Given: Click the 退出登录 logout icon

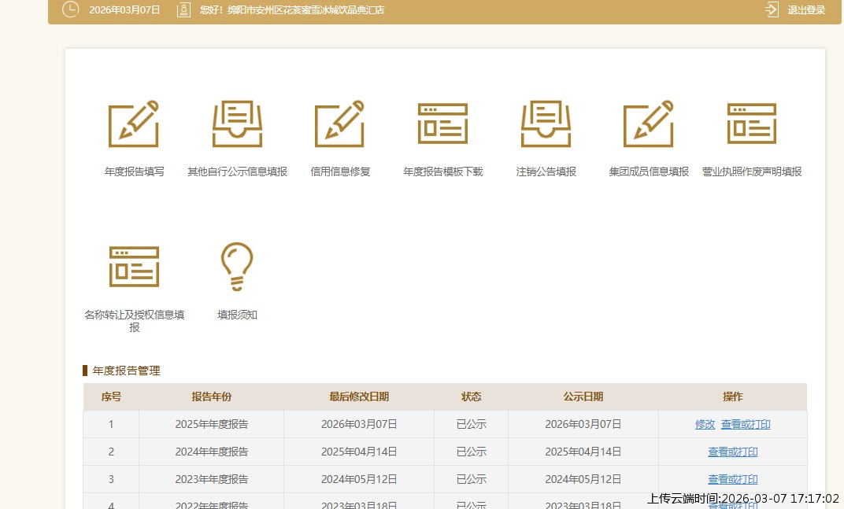Looking at the screenshot, I should 772,10.
